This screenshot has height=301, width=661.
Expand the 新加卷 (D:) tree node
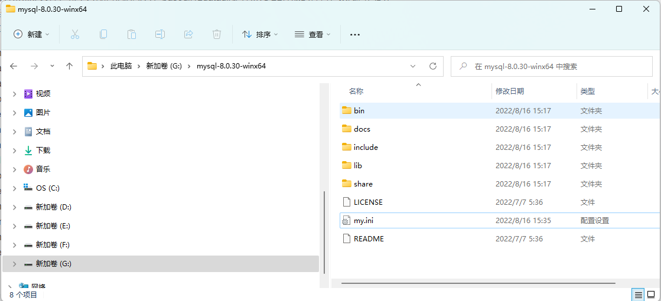tap(14, 207)
